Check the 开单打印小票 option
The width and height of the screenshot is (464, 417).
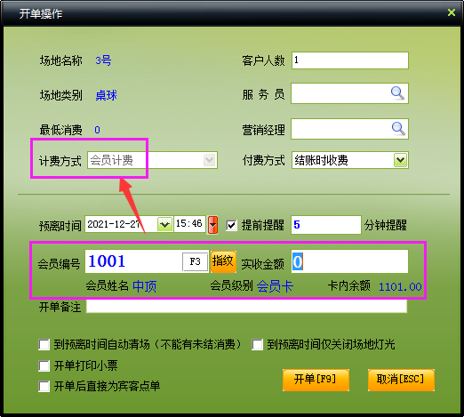coord(44,365)
